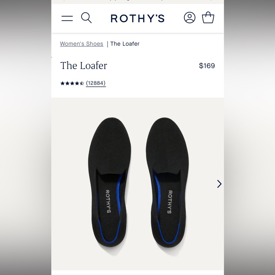
Task: Select The Loafer product title
Action: pos(84,66)
